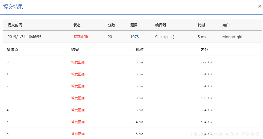The height and width of the screenshot is (139, 263).
Task: Select the 分数 column header
Action: (111, 25)
